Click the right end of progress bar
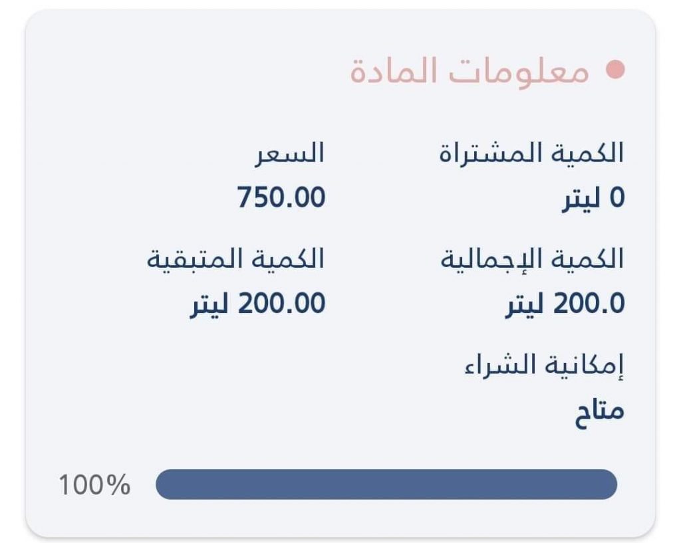The width and height of the screenshot is (681, 543). pos(608,485)
